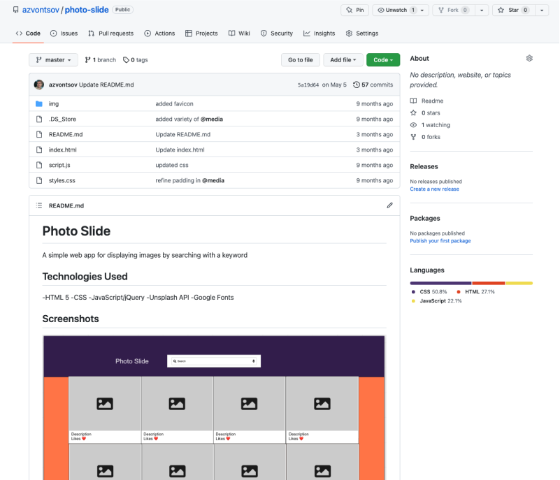
Task: Open the Insights tab
Action: pos(320,34)
